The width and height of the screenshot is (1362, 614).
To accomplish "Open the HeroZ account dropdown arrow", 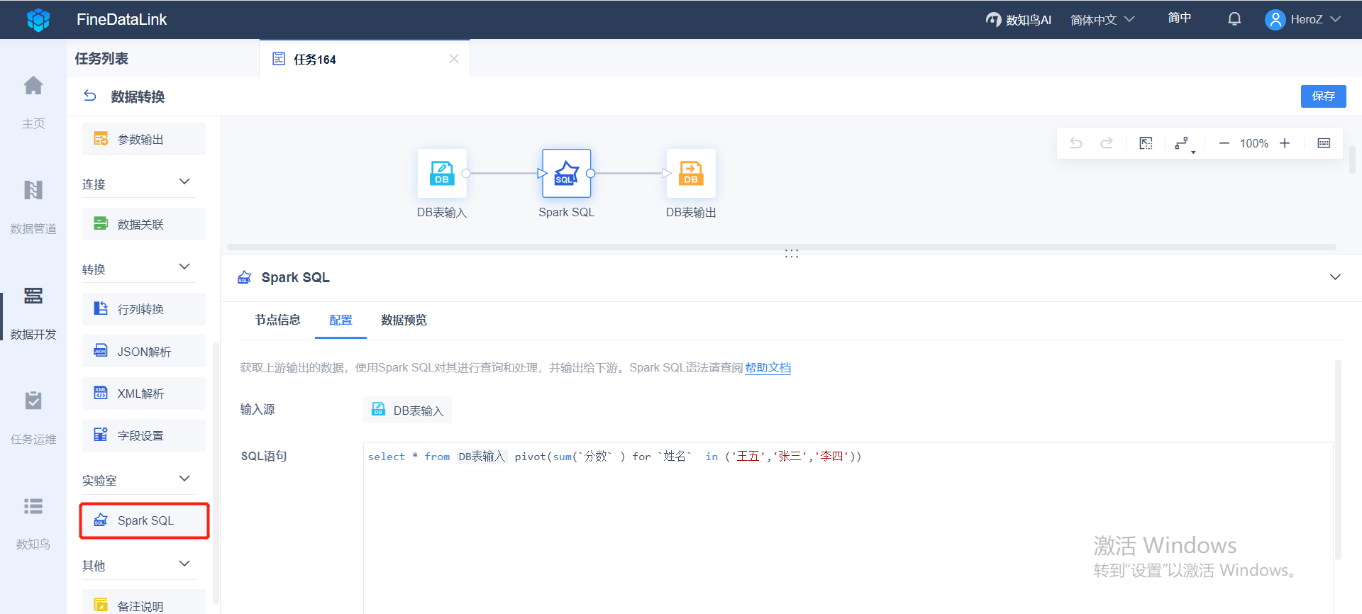I will [1335, 19].
